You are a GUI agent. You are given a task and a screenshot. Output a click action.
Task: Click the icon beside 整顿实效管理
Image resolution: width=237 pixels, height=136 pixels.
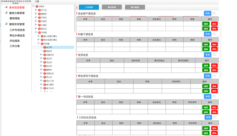[x=6, y=24]
